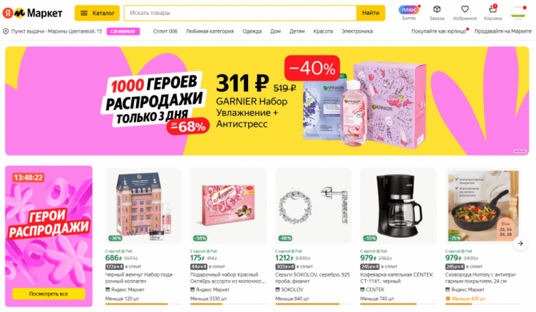Open the Каталог menu button
This screenshot has height=312, width=536.
97,13
